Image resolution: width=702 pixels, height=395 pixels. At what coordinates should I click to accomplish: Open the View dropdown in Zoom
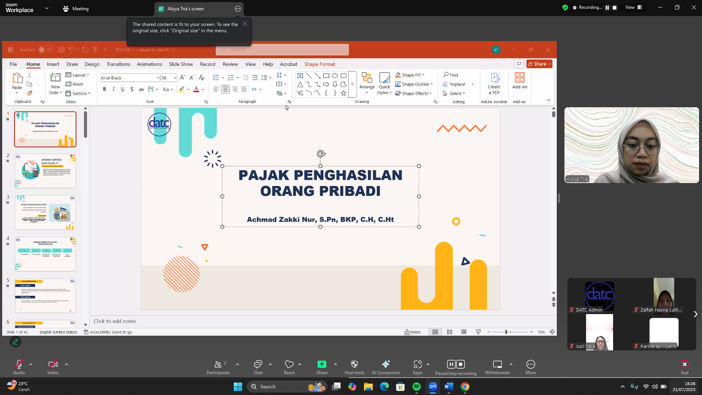point(634,7)
